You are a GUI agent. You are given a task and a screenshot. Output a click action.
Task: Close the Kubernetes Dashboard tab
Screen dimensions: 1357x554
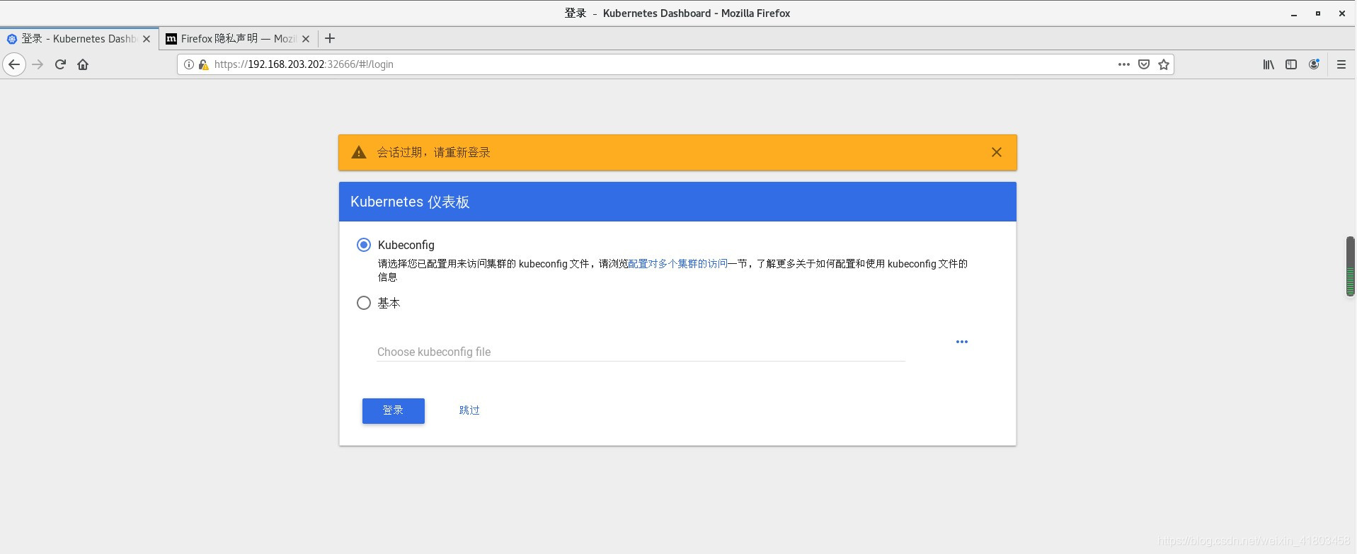point(147,39)
